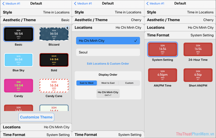This screenshot has height=138, width=216.
Task: Go back to Medium #1 in left panel
Action: (x=11, y=4)
